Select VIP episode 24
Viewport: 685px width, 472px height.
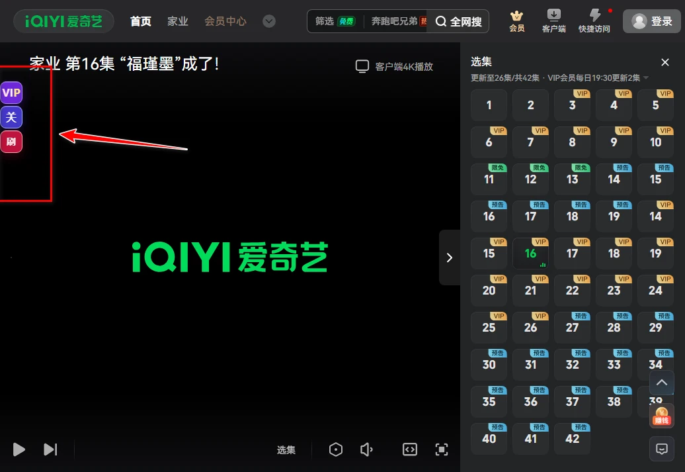click(655, 291)
